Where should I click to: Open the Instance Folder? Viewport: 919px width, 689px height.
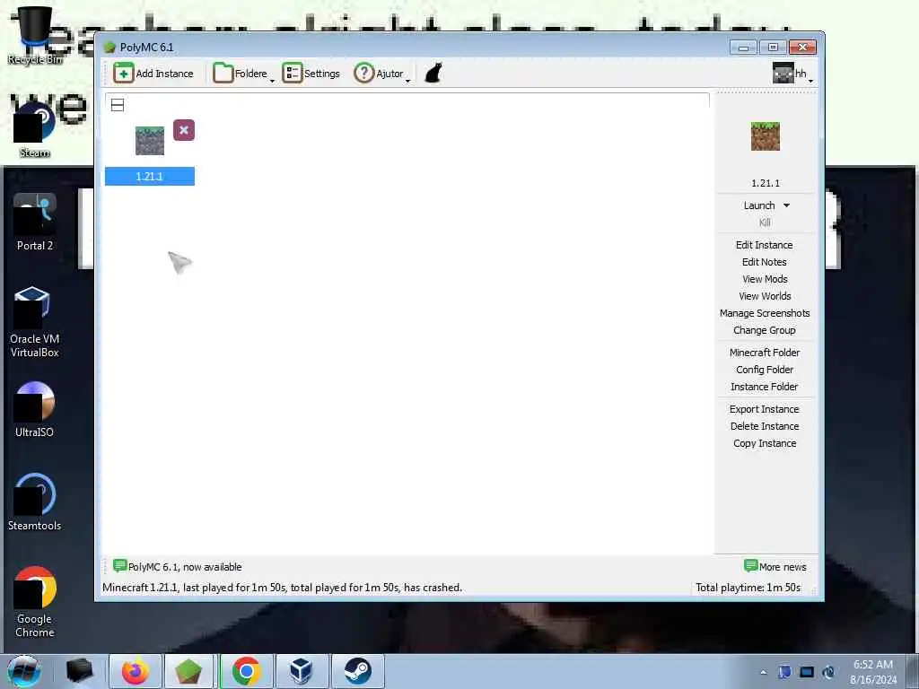point(765,387)
